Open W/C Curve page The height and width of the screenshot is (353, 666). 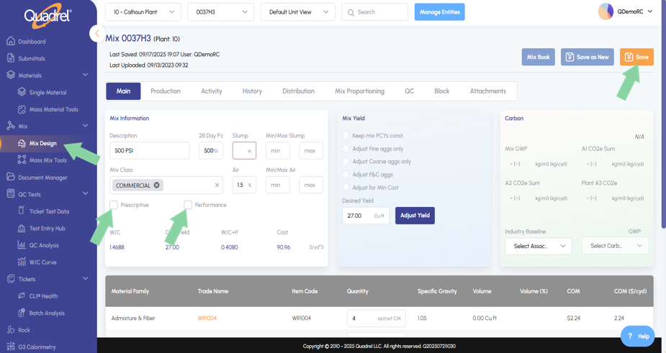tap(42, 262)
